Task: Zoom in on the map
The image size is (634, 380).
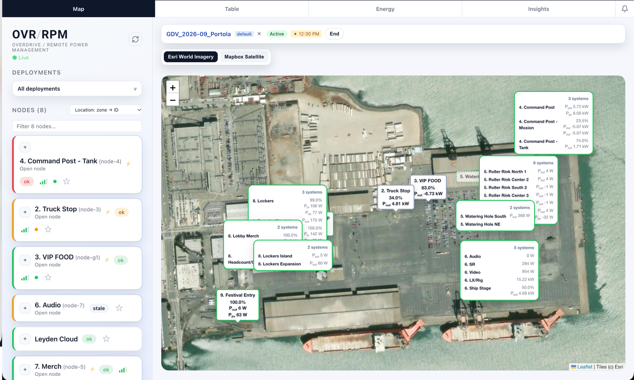Action: 173,87
